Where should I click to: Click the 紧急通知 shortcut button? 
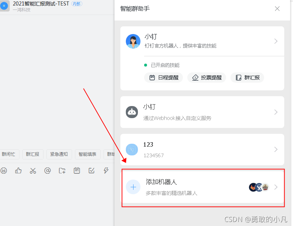click(x=59, y=154)
